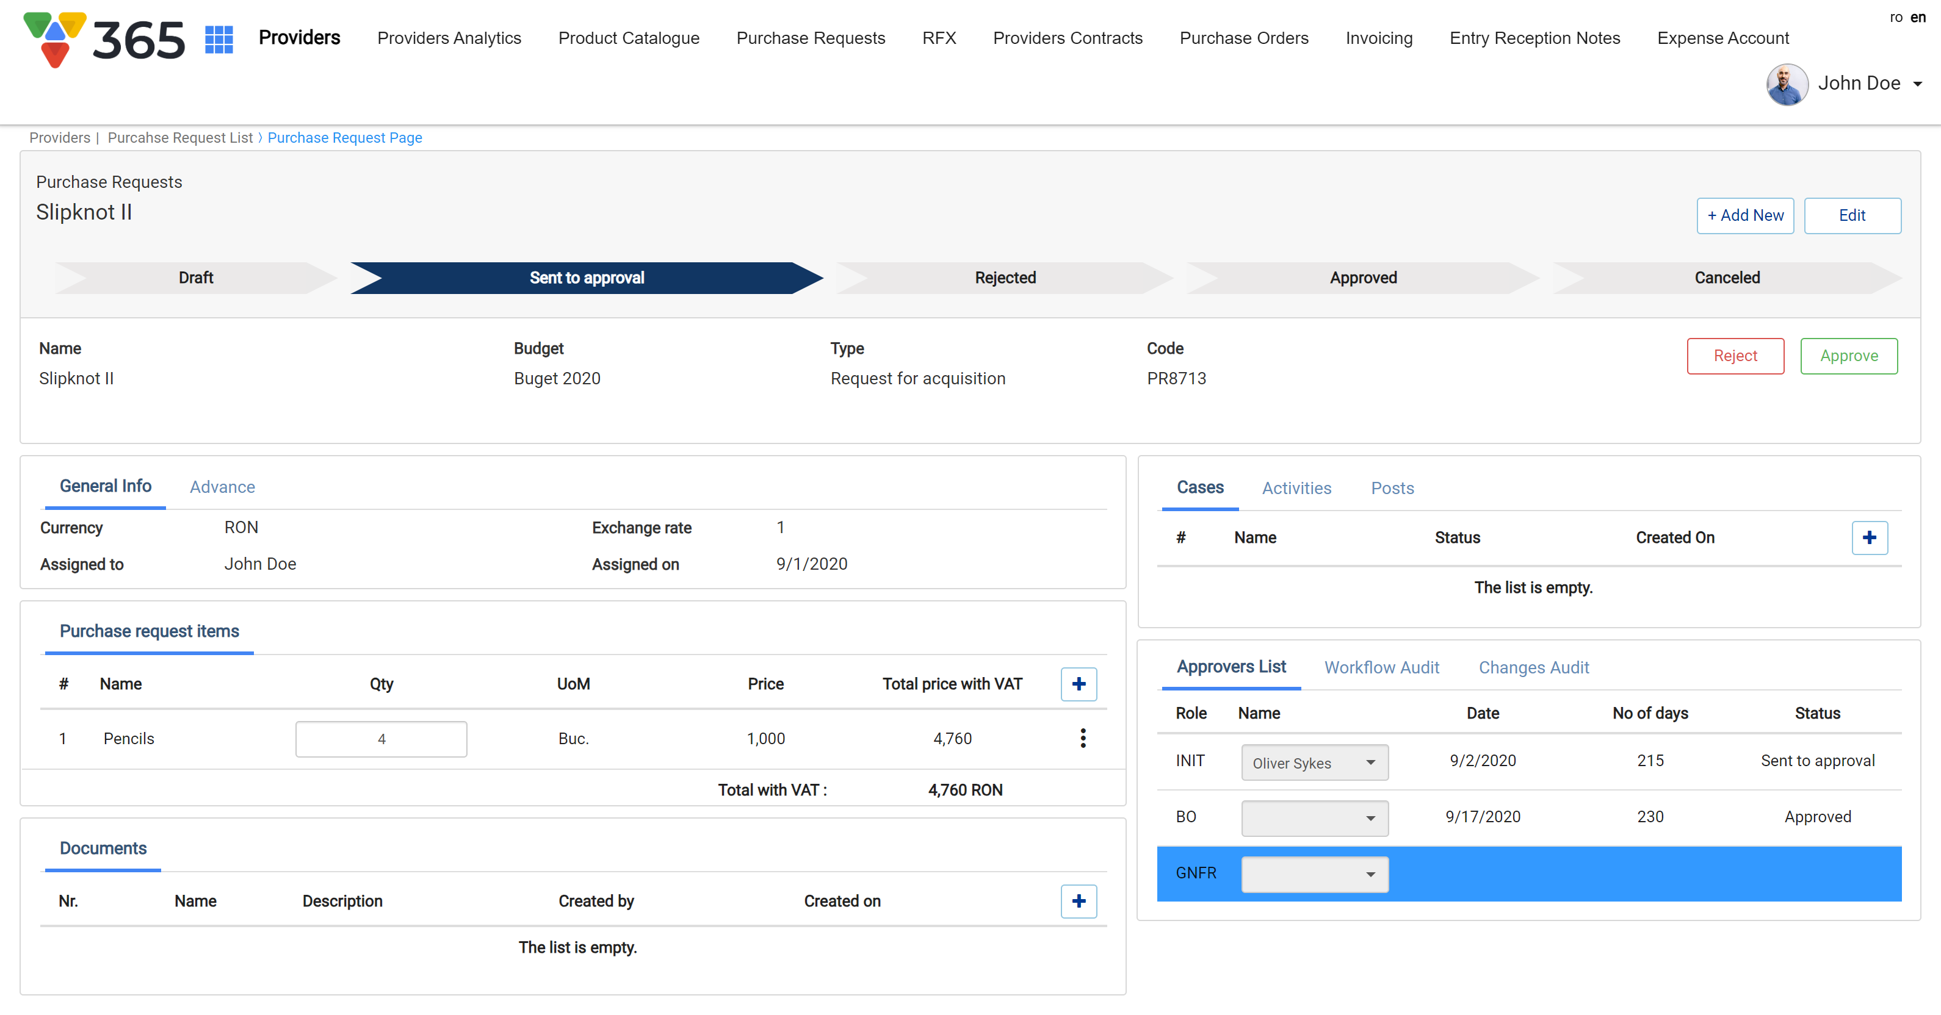Select the Approved workflow stage
Screen dimensions: 1941x1015
tap(1362, 278)
